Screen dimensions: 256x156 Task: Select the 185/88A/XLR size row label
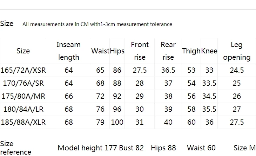click(23, 122)
